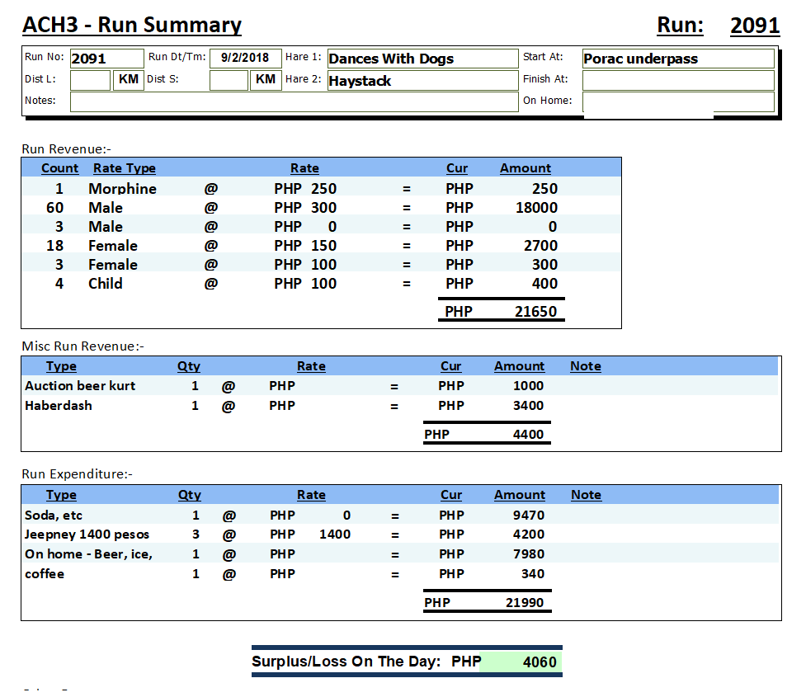Click the Run No field showing 2091
This screenshot has height=697, width=806.
click(106, 59)
